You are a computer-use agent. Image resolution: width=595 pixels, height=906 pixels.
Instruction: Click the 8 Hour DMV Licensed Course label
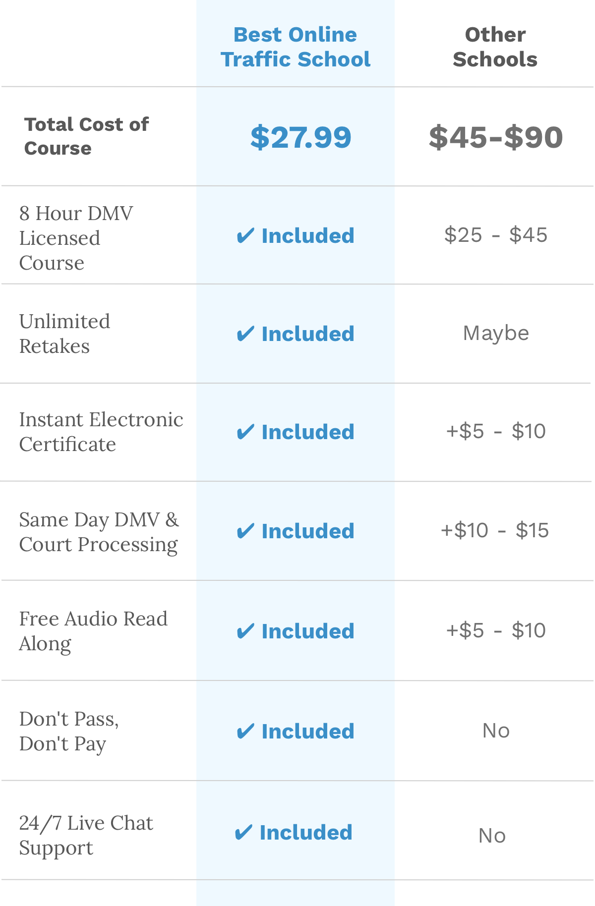76,238
